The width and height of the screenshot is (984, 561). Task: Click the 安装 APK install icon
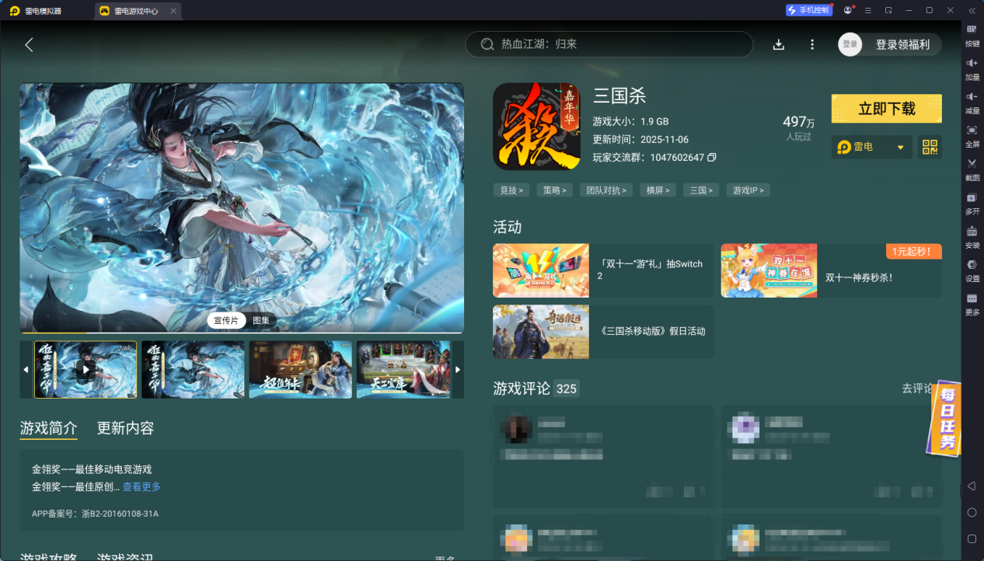click(x=971, y=235)
